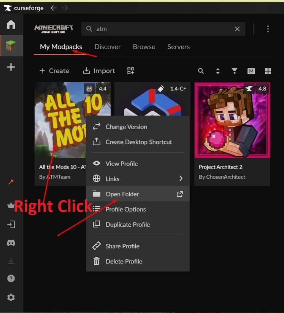Open the filter funnel icon
This screenshot has width=284, height=313.
(235, 71)
